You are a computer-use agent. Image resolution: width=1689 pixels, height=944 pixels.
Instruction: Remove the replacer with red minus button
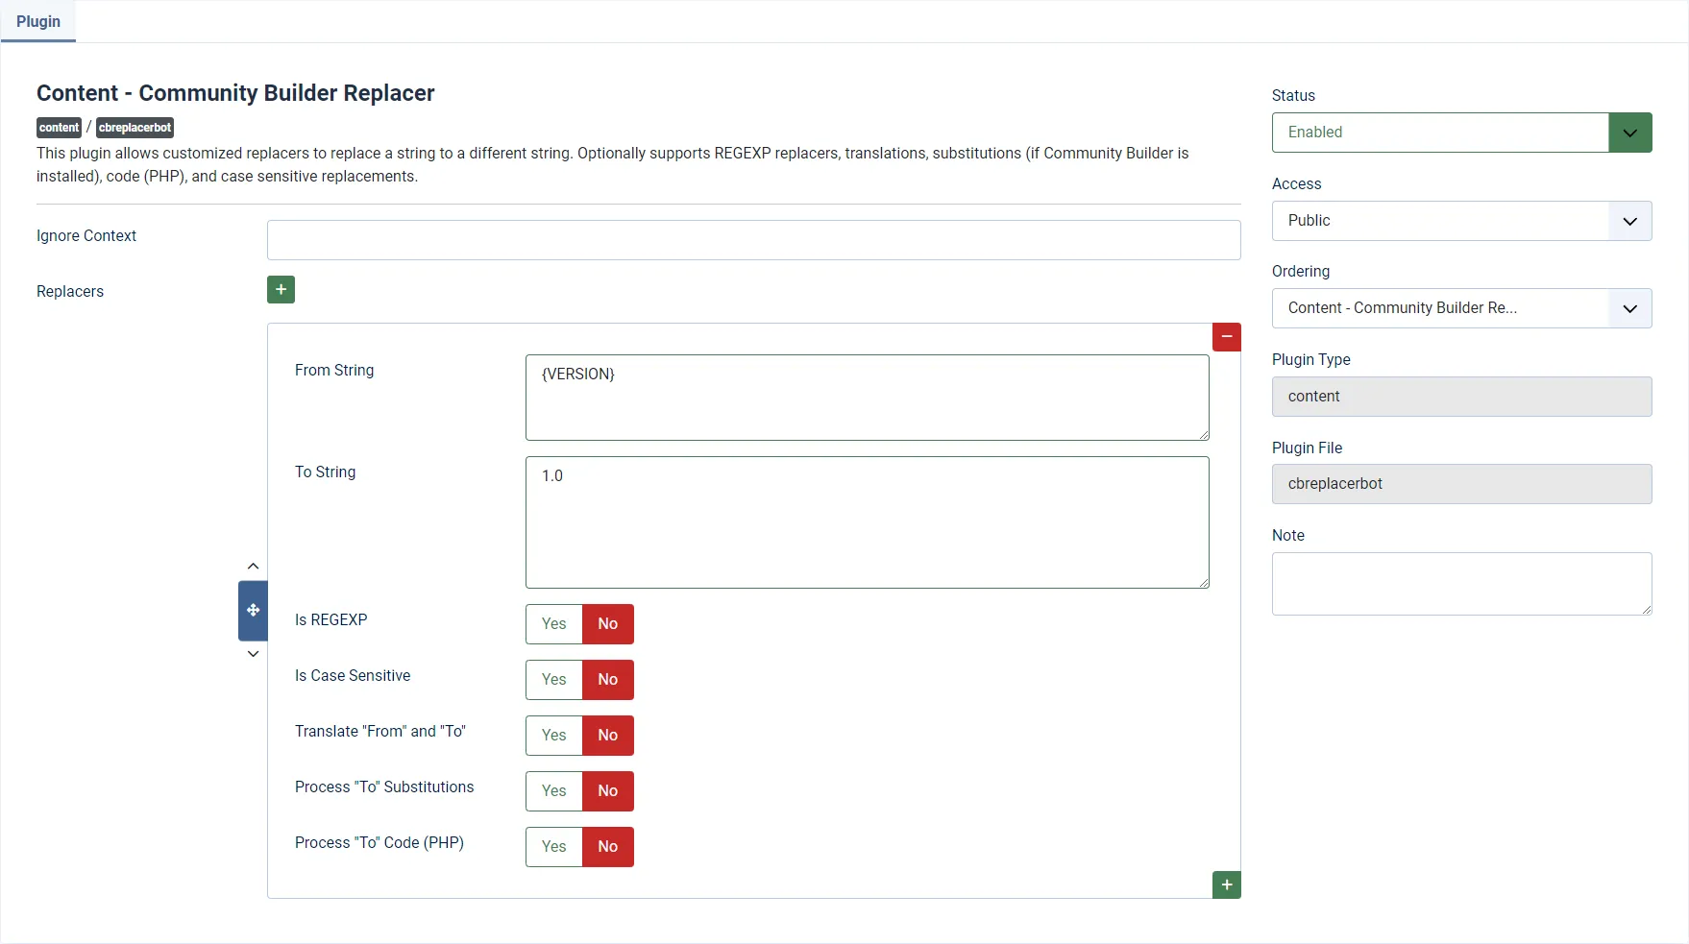(1227, 337)
